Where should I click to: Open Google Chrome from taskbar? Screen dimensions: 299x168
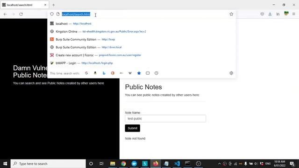[x=123, y=164]
